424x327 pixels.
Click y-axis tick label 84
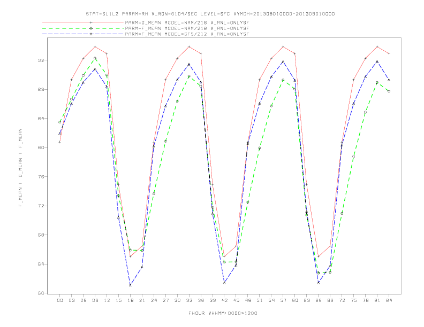41,119
